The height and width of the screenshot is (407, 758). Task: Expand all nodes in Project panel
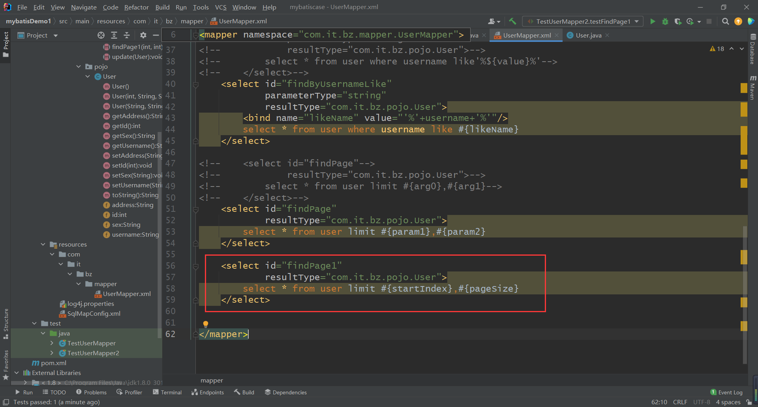coord(114,35)
